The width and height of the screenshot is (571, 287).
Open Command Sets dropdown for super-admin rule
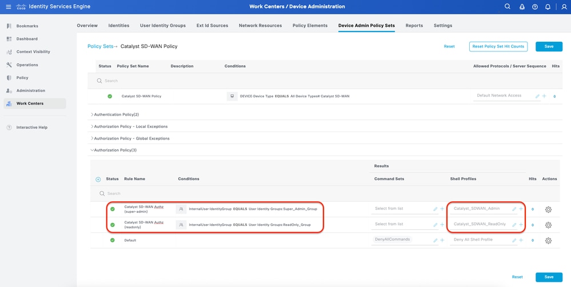point(402,209)
